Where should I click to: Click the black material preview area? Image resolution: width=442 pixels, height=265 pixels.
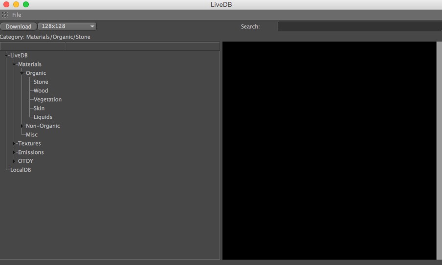329,151
